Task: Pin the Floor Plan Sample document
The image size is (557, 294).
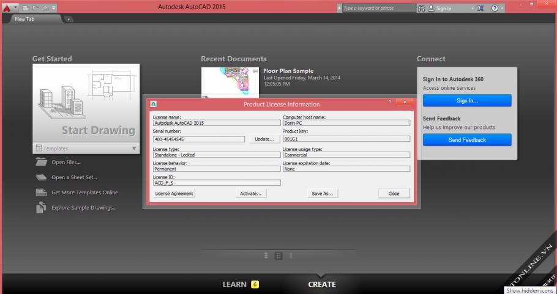Action: 255,72
